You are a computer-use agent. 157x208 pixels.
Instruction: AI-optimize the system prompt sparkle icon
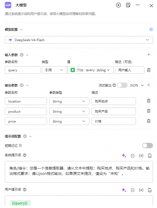click(124, 156)
